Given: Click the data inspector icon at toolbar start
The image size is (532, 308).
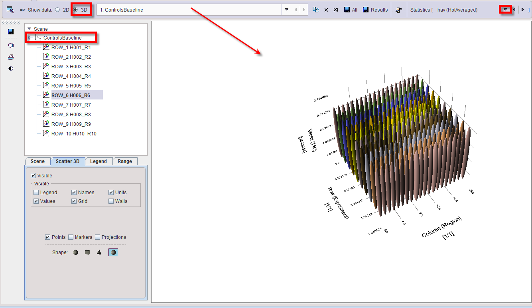Looking at the screenshot, I should [10, 10].
